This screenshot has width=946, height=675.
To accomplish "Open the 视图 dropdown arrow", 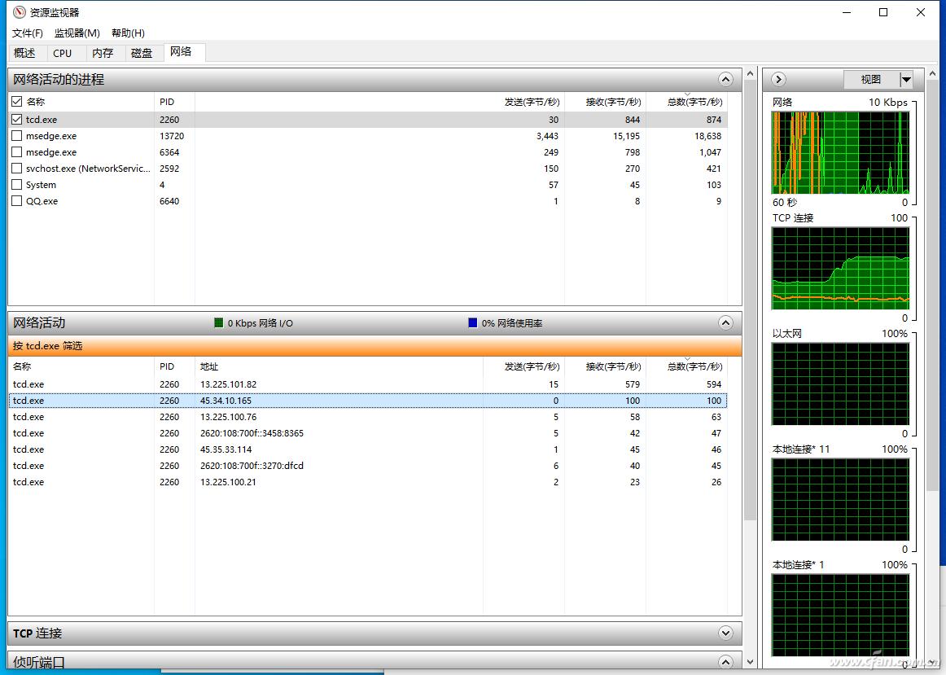I will click(906, 80).
